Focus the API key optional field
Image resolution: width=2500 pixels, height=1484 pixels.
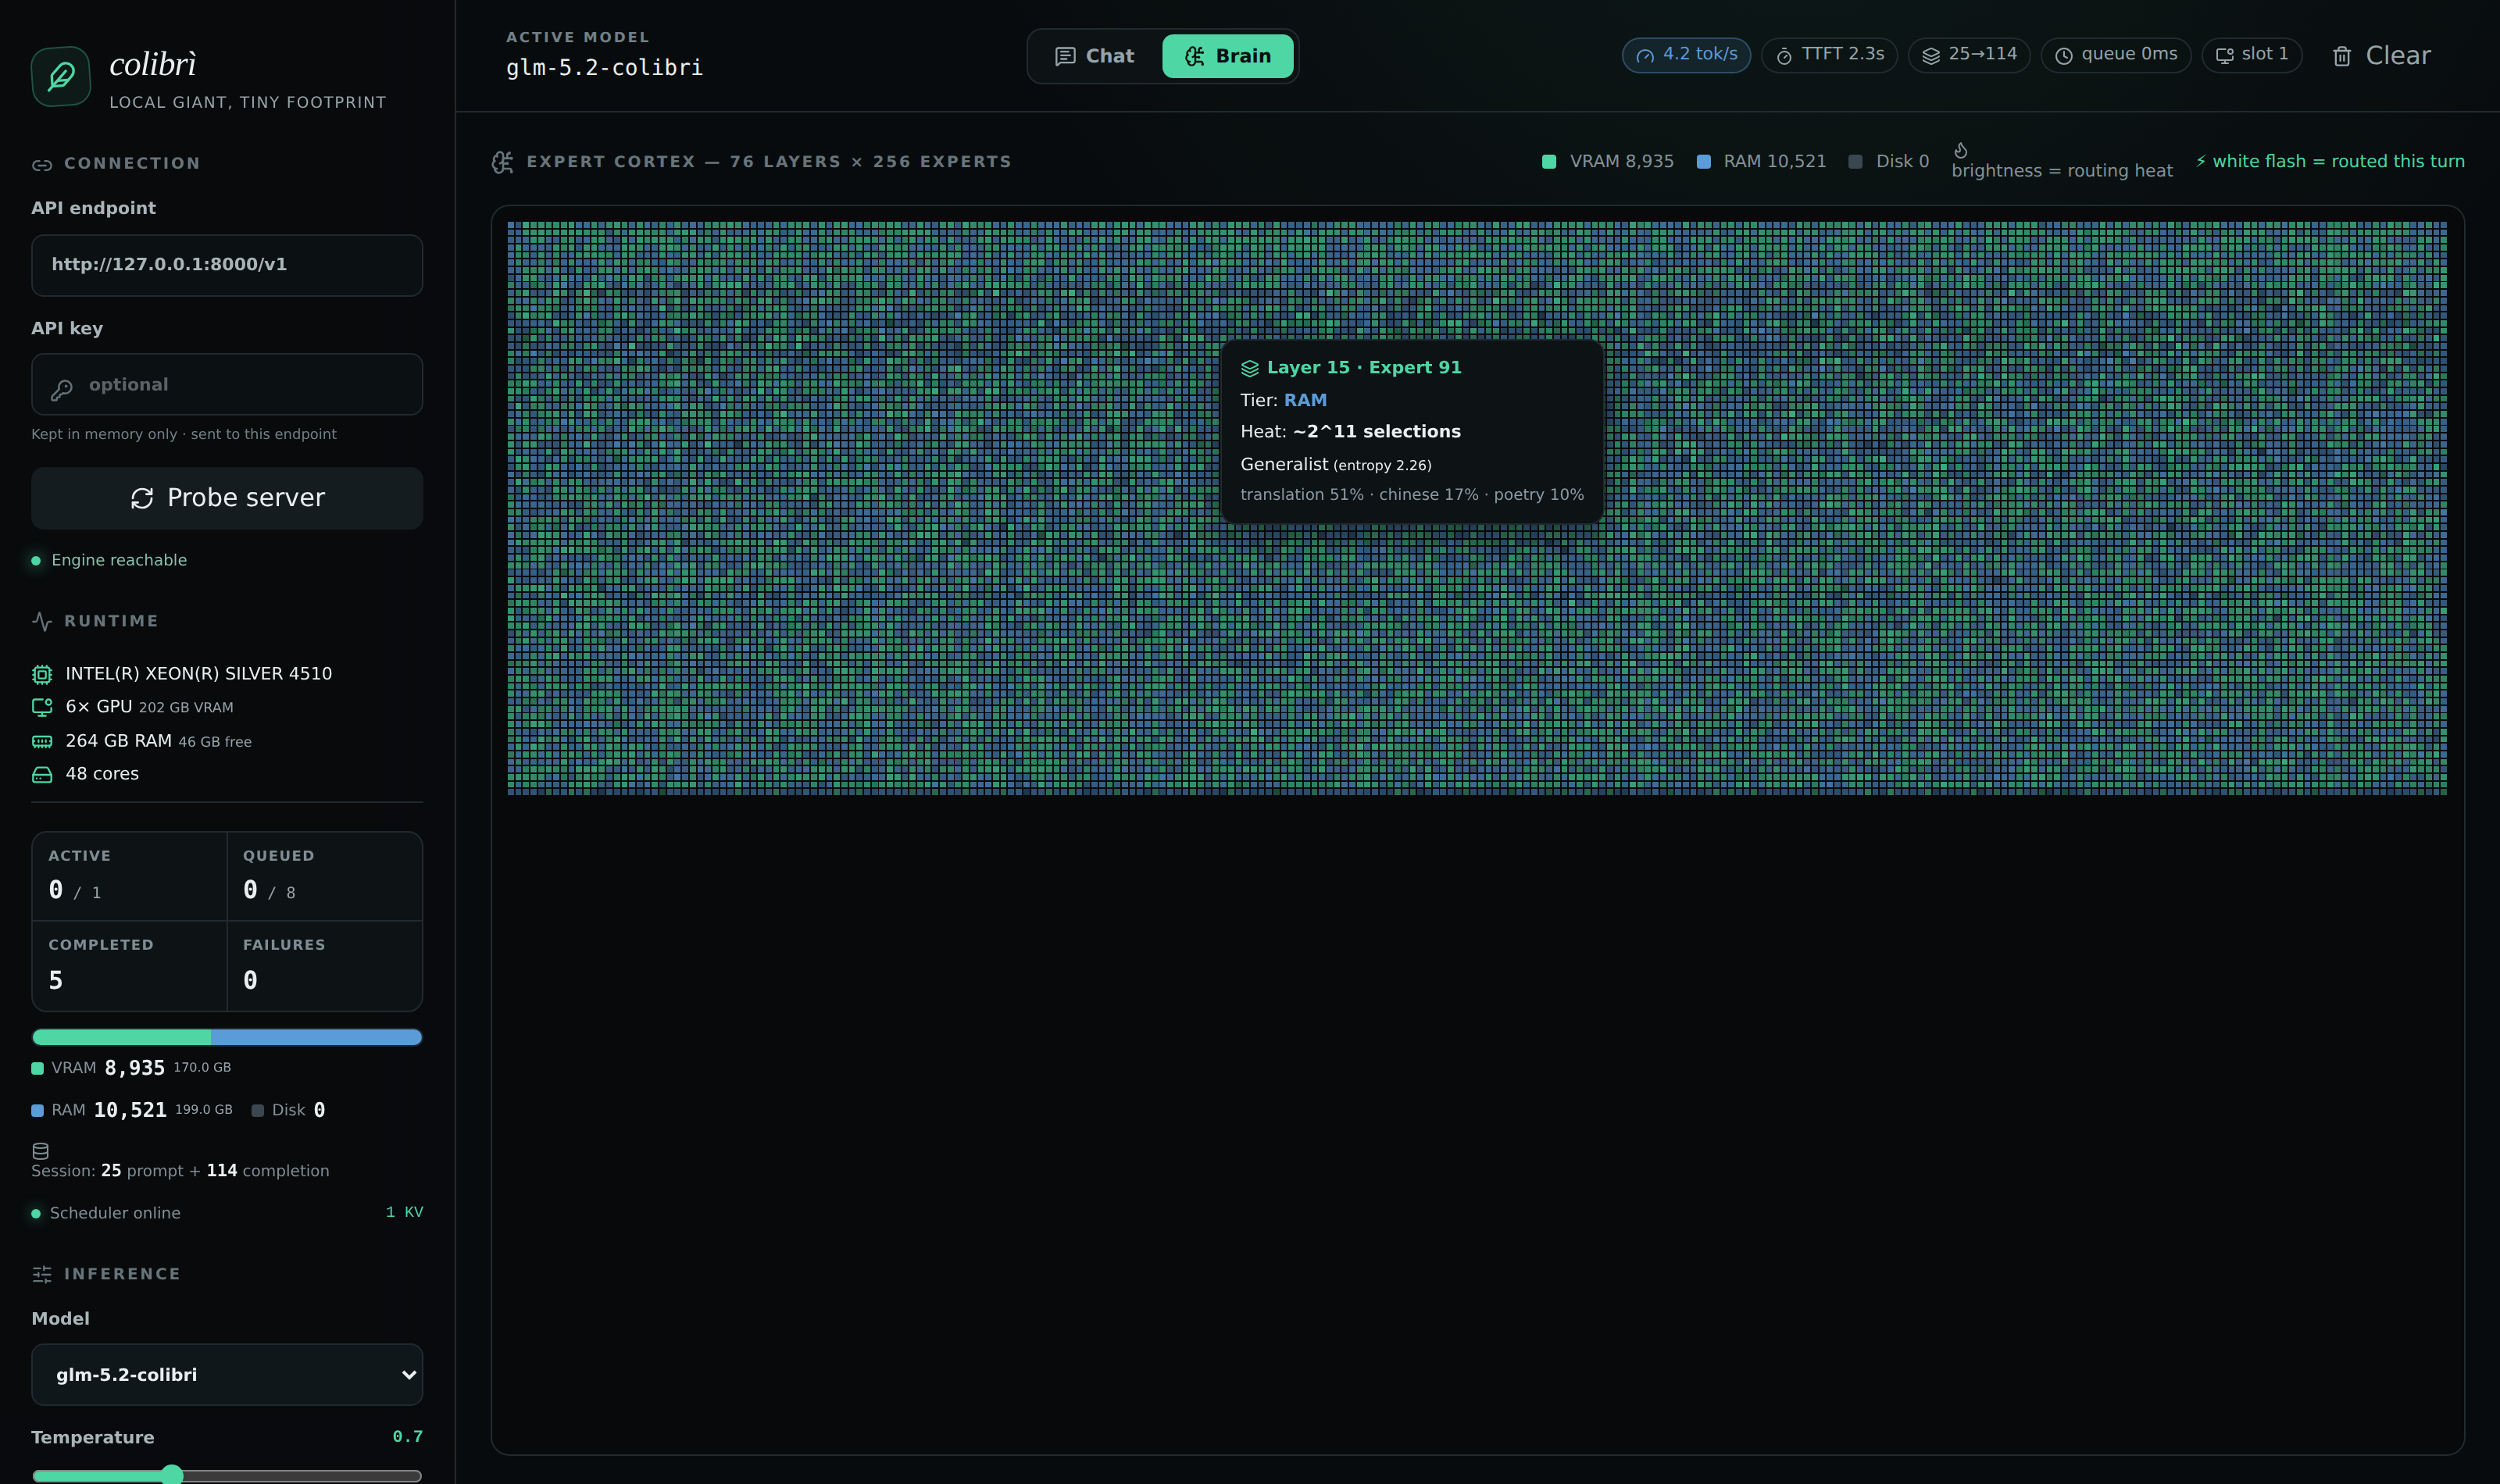[227, 384]
